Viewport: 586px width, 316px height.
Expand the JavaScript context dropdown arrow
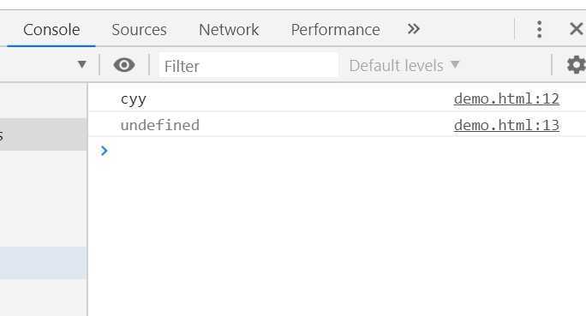click(x=82, y=64)
